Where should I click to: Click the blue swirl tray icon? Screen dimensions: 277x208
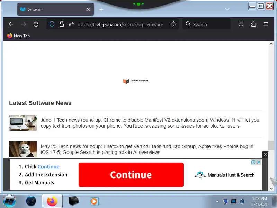pos(242,201)
